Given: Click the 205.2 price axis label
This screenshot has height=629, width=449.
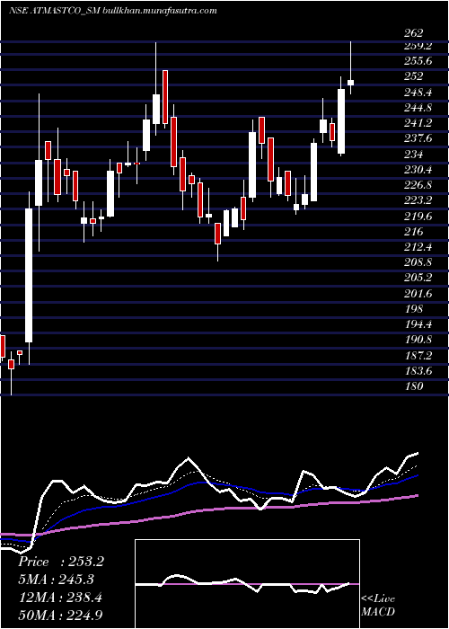Looking at the screenshot, I should 418,278.
